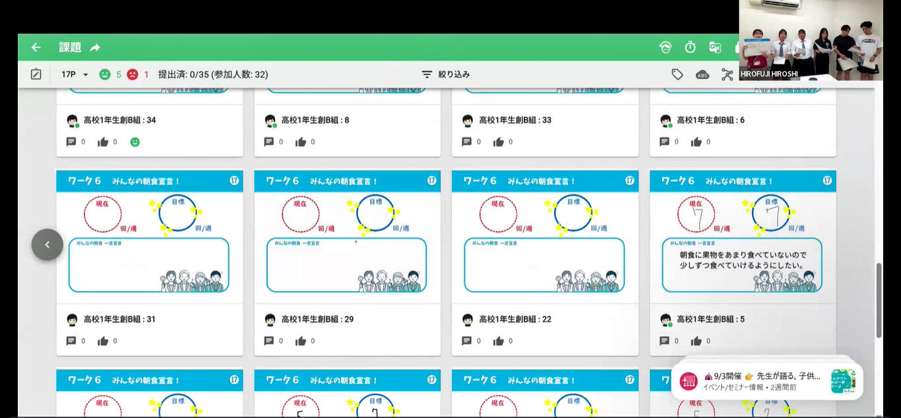Click the thumbs-up on card 5
This screenshot has width=901, height=418.
click(x=697, y=341)
